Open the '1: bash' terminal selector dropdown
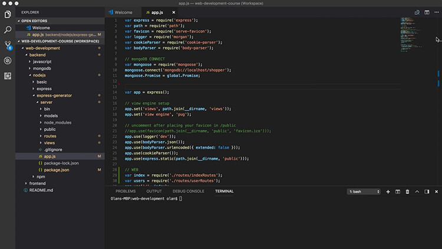The height and width of the screenshot is (249, 442). coord(364,192)
